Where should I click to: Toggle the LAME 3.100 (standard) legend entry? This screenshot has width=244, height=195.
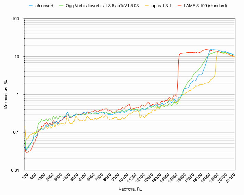coord(202,6)
